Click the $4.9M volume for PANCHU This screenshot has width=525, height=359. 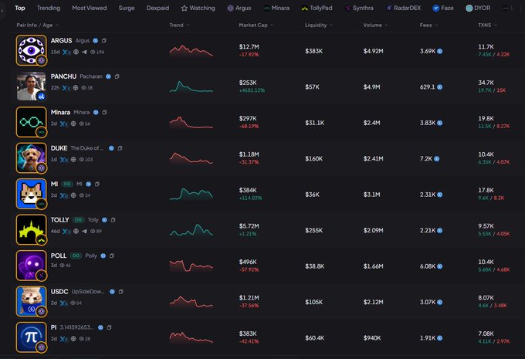coord(371,87)
